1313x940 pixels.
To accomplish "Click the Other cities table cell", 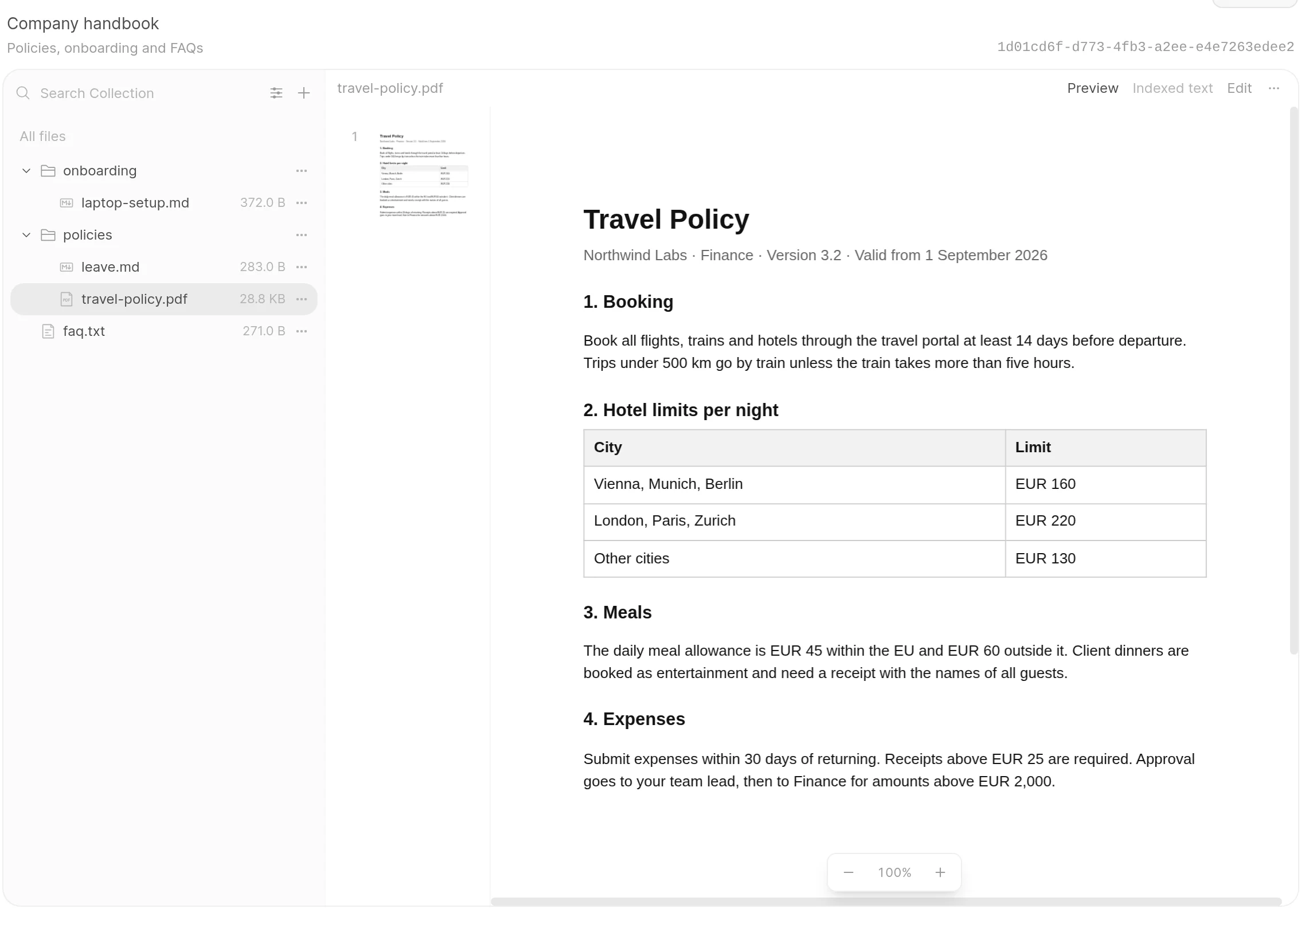I will 794,559.
